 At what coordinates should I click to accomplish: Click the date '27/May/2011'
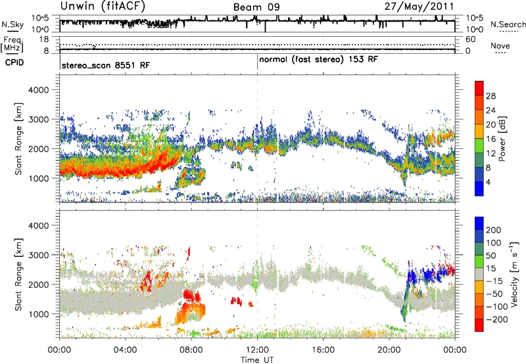tap(419, 7)
